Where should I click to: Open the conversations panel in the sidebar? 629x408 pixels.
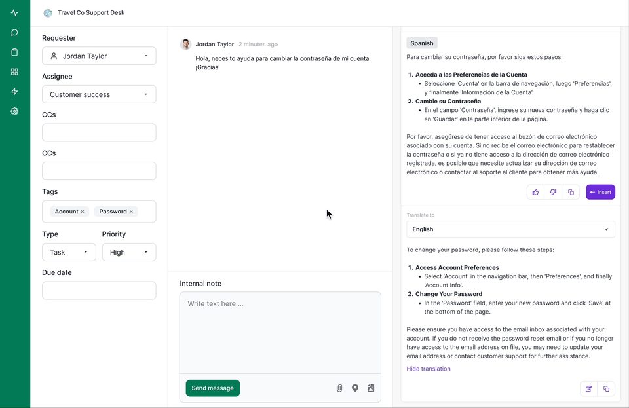coord(14,32)
